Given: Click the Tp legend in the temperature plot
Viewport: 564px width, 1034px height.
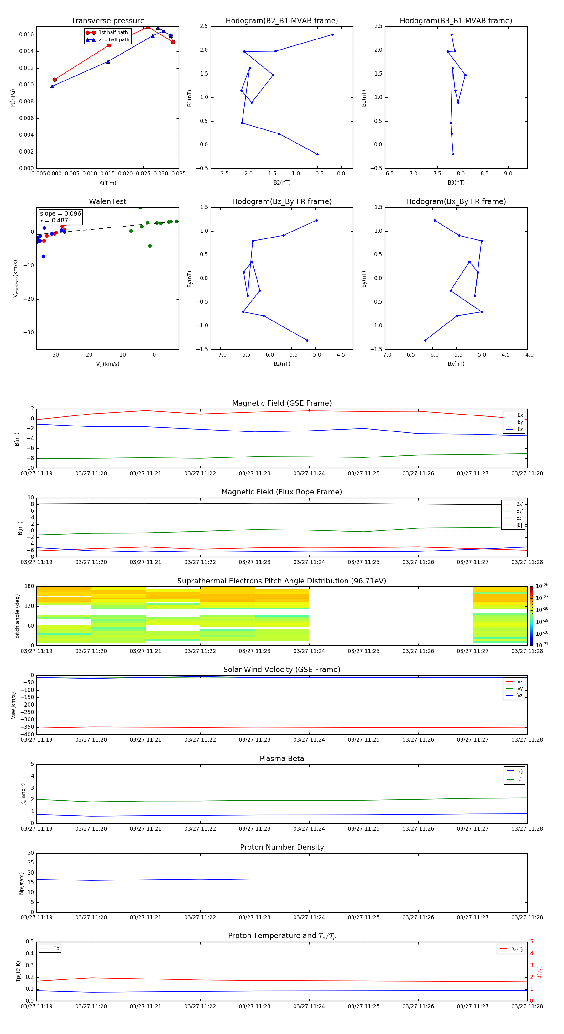Looking at the screenshot, I should tap(50, 948).
